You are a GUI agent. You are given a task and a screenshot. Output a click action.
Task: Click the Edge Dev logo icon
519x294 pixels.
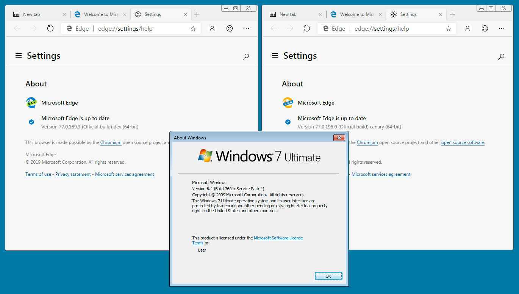31,103
